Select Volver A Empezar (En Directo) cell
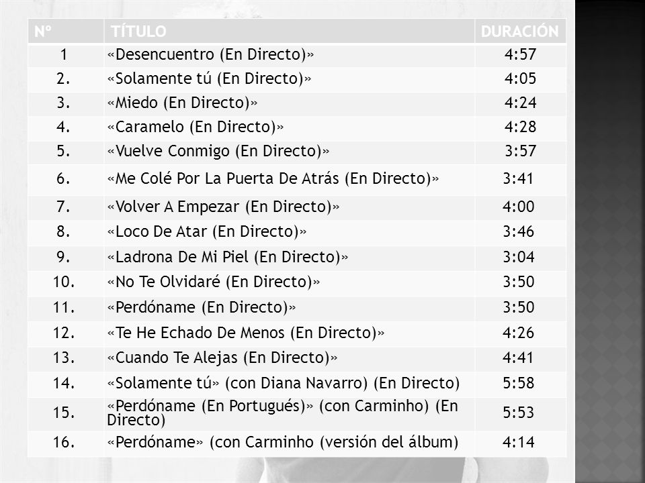 (x=289, y=207)
